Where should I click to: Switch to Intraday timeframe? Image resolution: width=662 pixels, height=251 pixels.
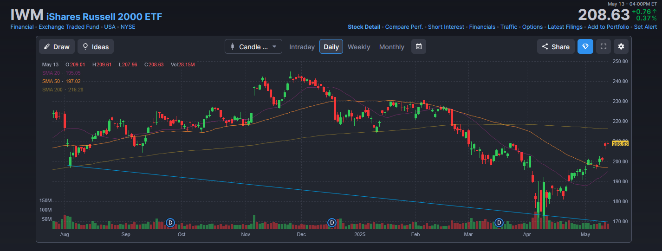pos(302,47)
